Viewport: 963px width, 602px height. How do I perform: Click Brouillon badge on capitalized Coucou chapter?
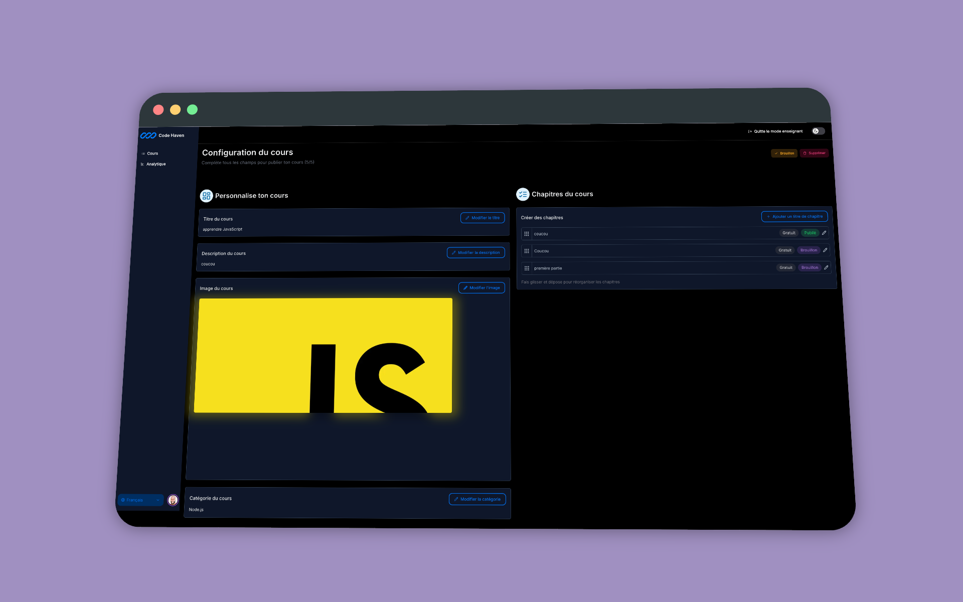coord(809,250)
